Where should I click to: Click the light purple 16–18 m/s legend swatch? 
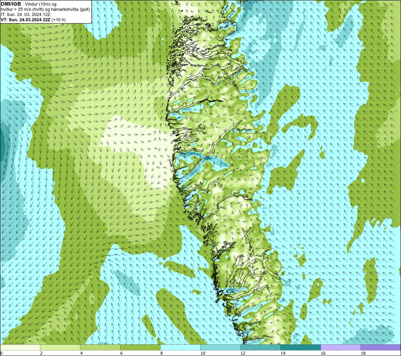[x=340, y=347]
